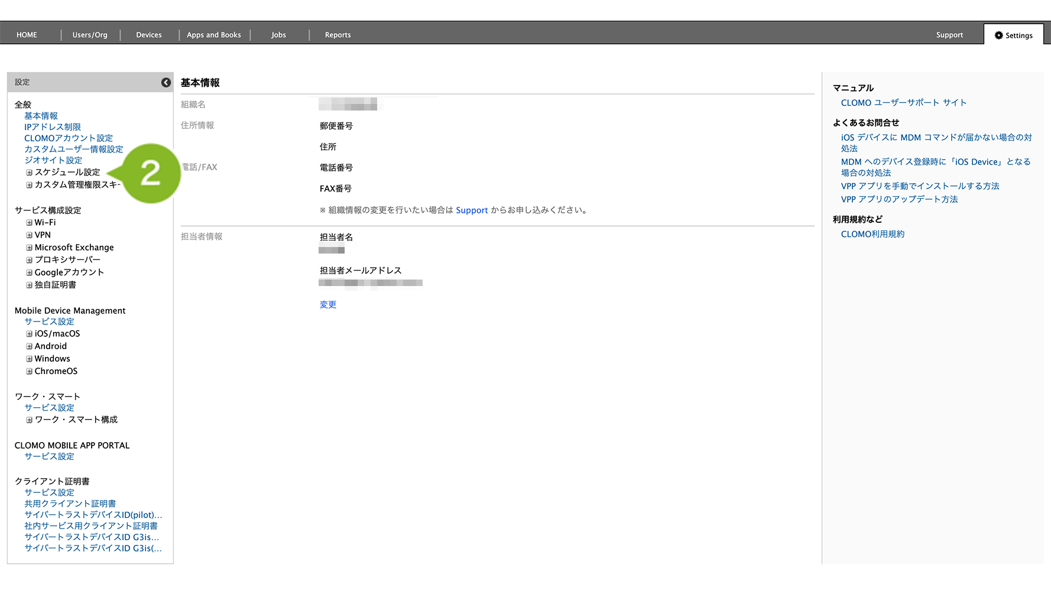Open the CLOMO利用規約 link

pos(872,234)
